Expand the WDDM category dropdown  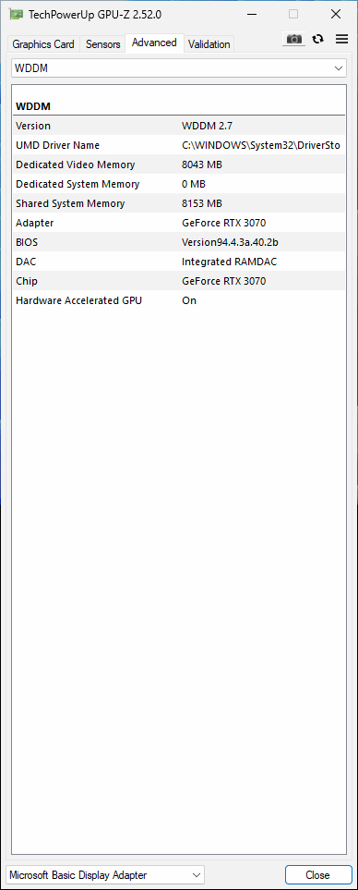(x=179, y=68)
